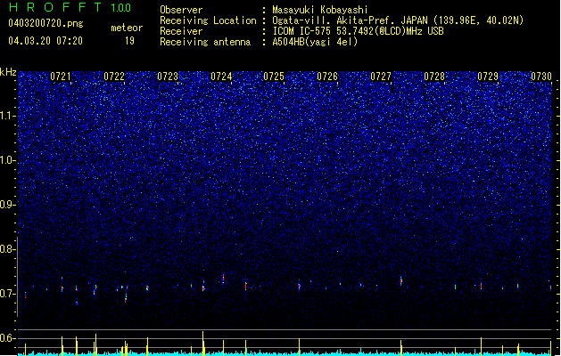Image resolution: width=561 pixels, height=356 pixels.
Task: Click the Observer field label
Action: pos(181,10)
